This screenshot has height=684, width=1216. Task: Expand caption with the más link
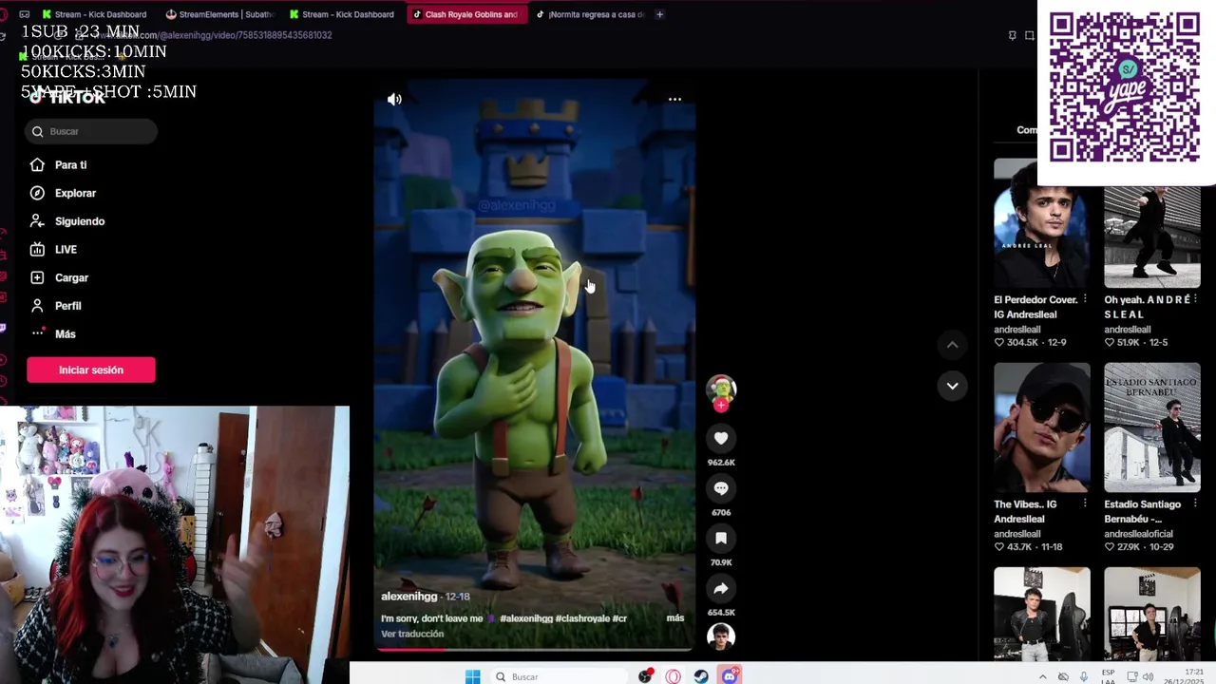pyautogui.click(x=674, y=617)
